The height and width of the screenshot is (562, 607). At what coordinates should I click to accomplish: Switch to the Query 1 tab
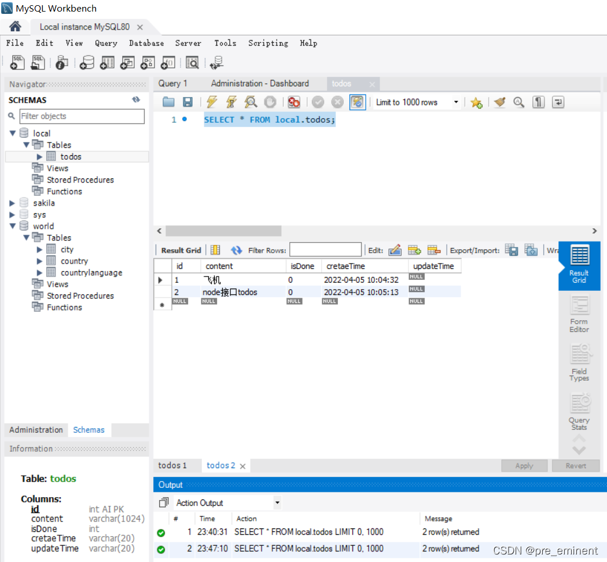pyautogui.click(x=172, y=83)
